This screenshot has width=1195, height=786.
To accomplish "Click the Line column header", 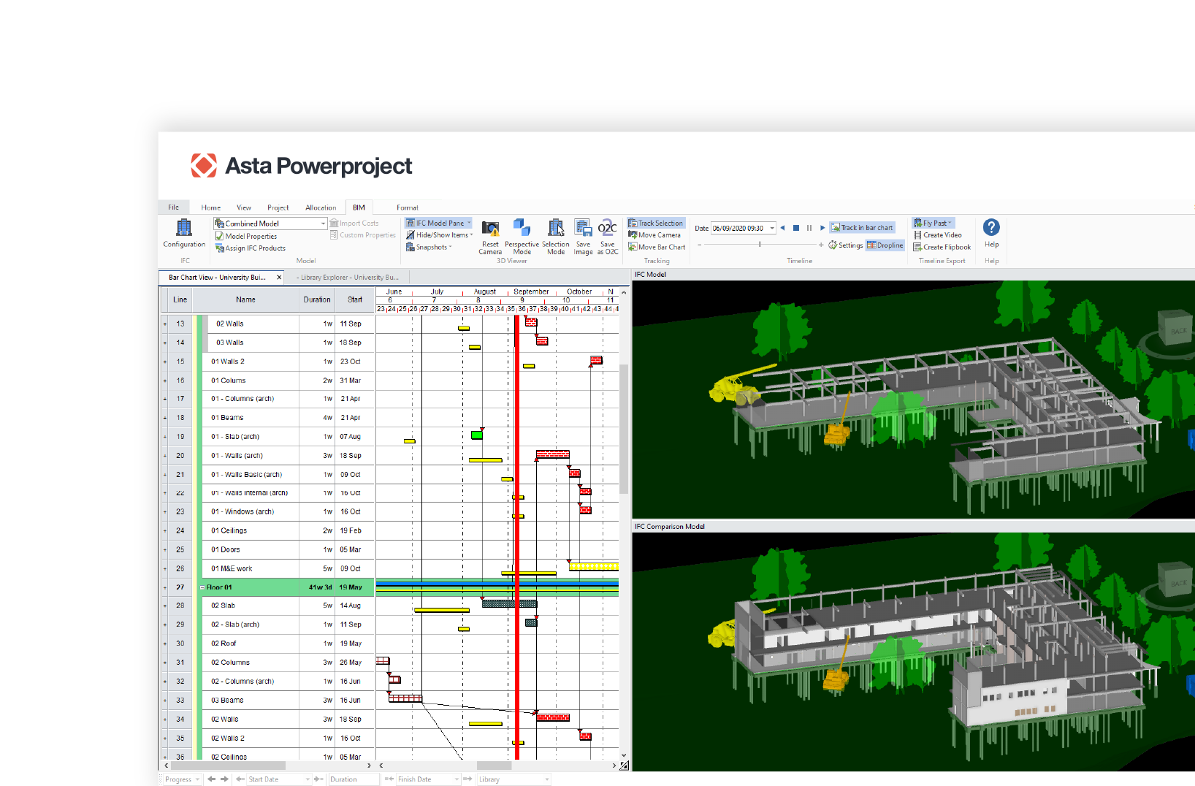I will (180, 299).
